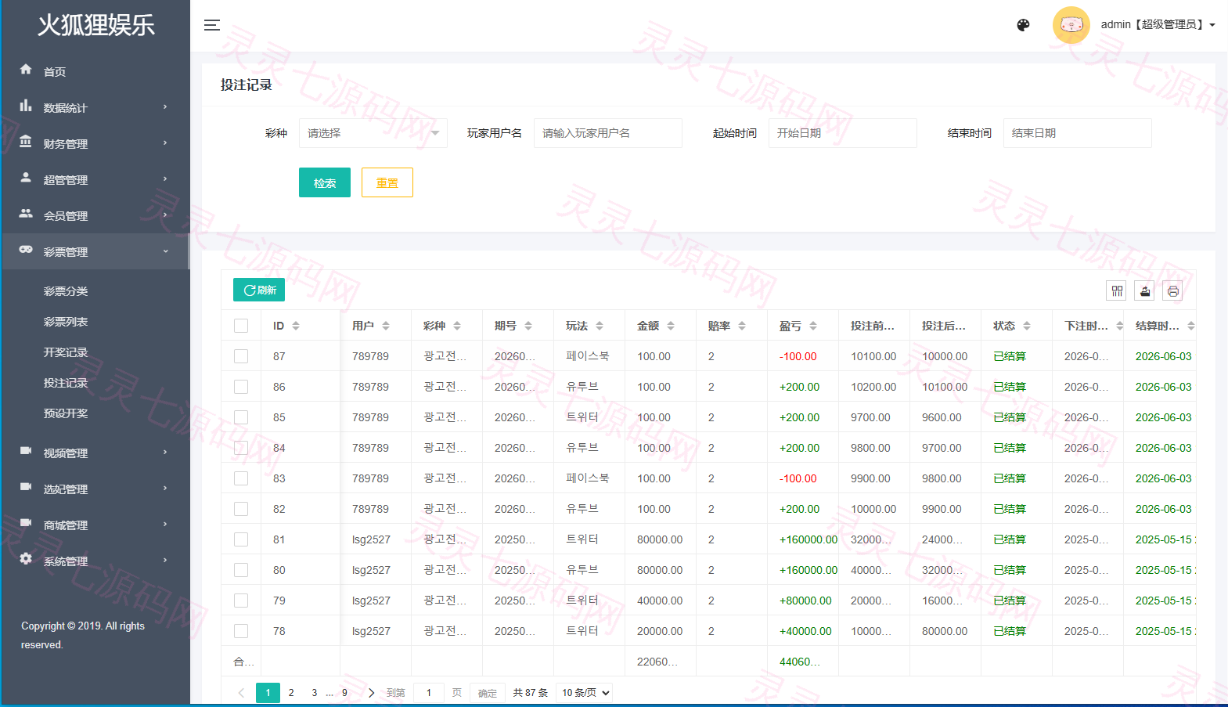This screenshot has height=707, width=1228.
Task: Check the checkbox for row ID 78
Action: click(241, 631)
